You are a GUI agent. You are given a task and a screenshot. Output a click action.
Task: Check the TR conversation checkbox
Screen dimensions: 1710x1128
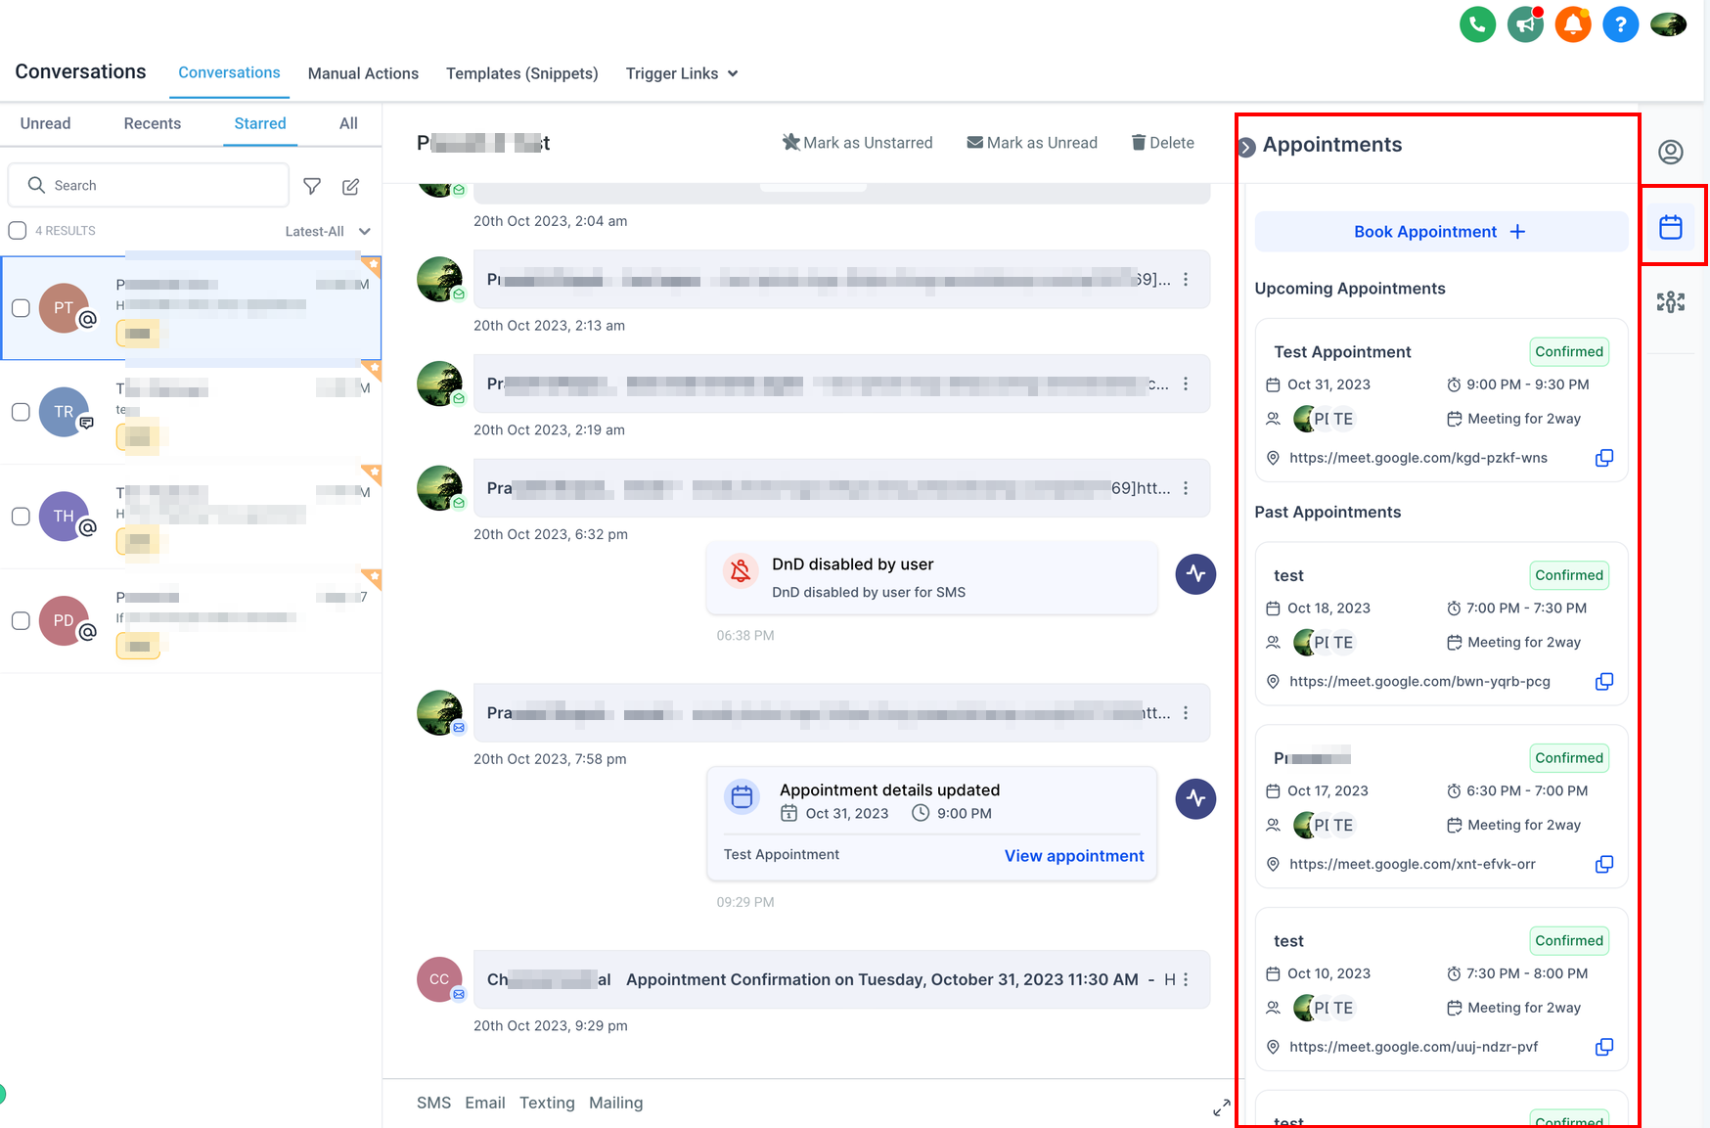coord(21,412)
